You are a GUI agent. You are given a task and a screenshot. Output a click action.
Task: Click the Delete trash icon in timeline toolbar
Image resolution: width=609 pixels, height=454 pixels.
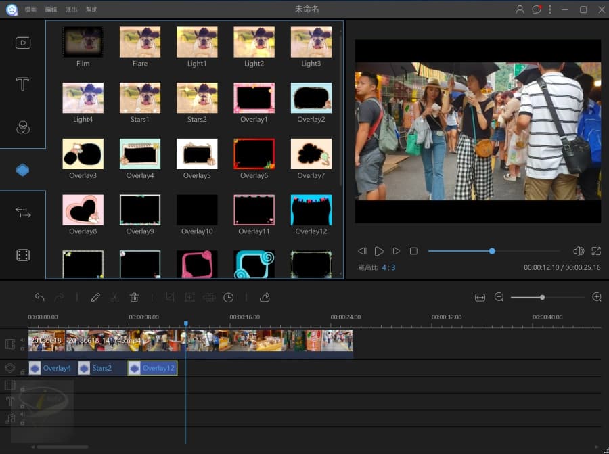coord(134,297)
